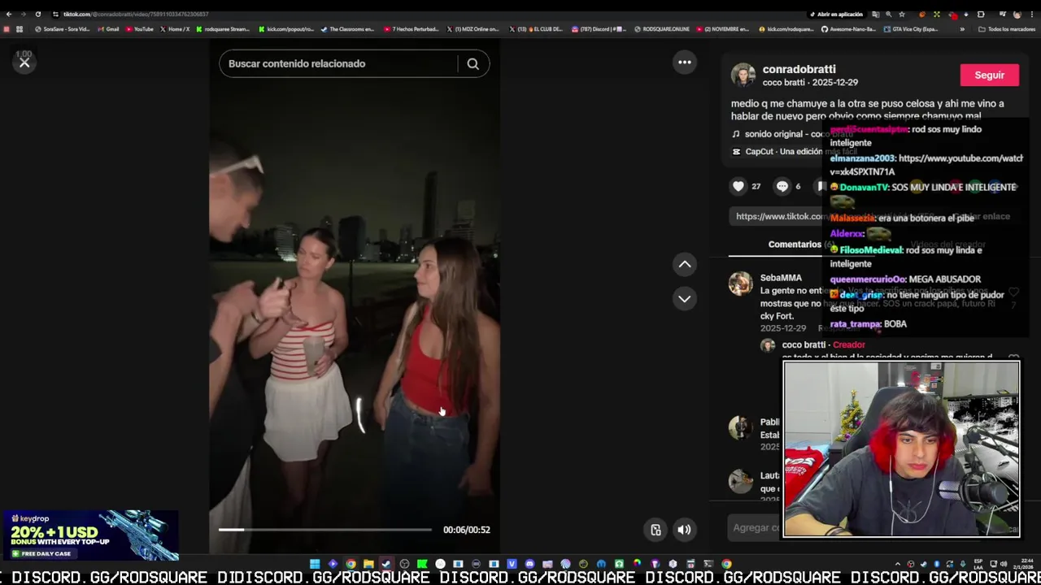Open the YouTube bookmark

tap(139, 29)
